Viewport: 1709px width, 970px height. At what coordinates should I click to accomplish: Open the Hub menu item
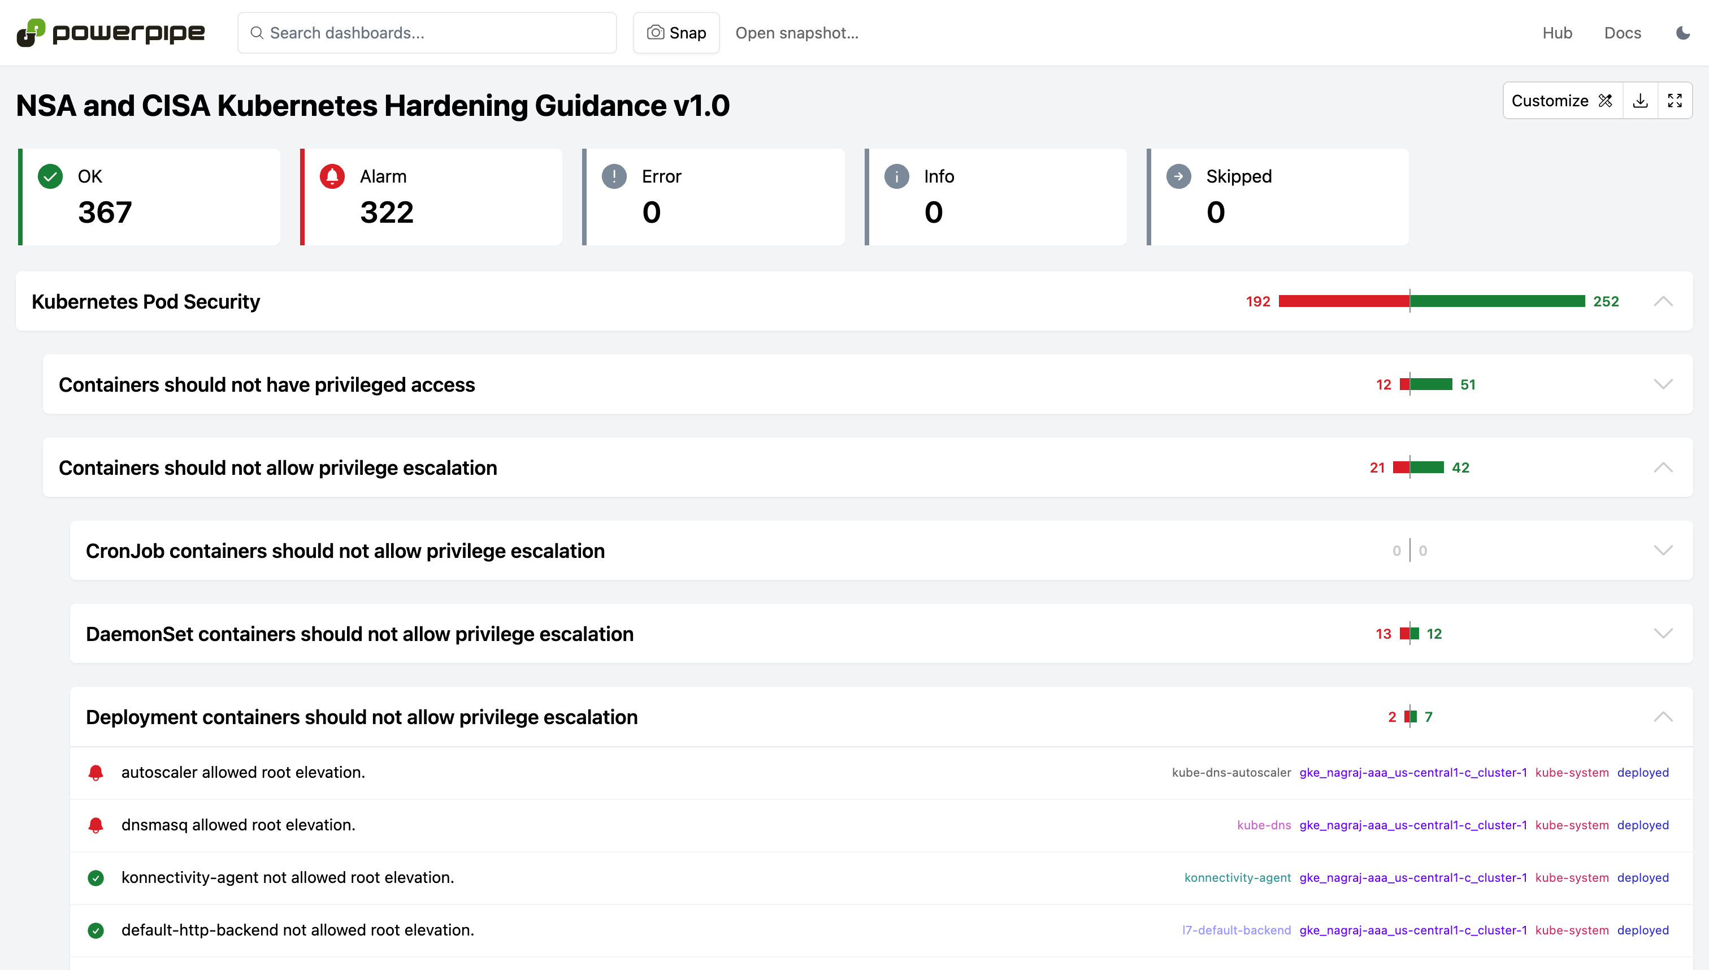[1557, 33]
